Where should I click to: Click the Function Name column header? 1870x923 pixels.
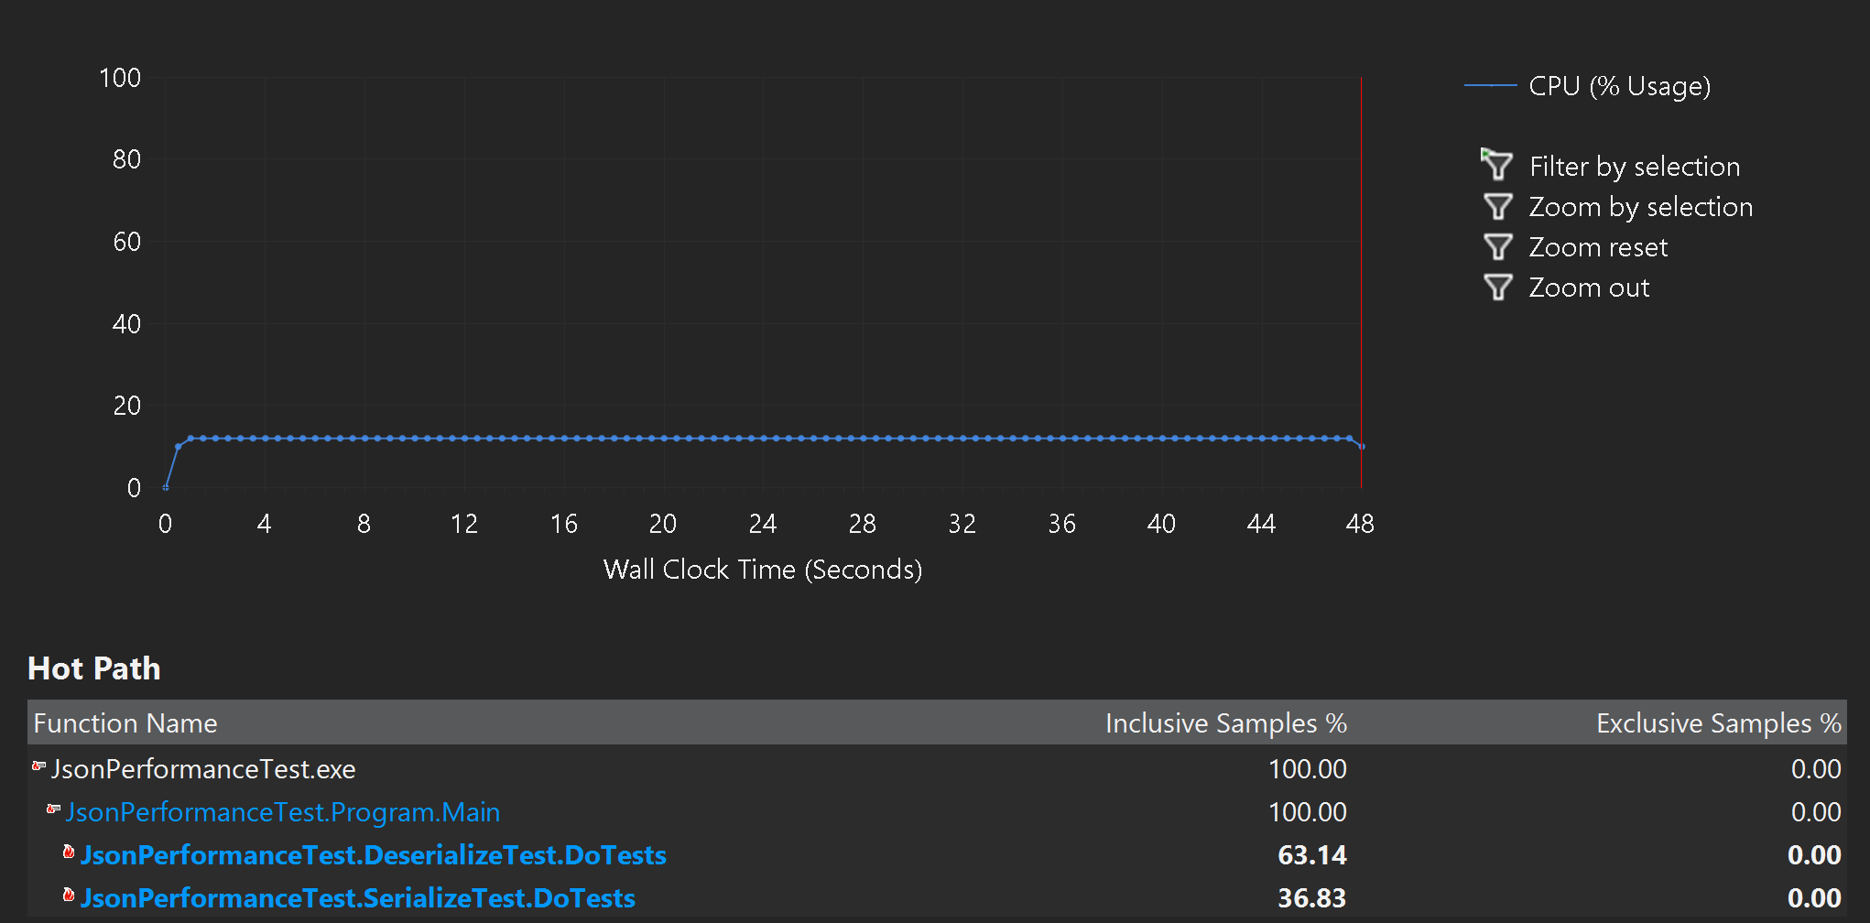(x=125, y=723)
